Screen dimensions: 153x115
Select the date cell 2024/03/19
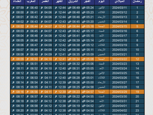pos(120,45)
